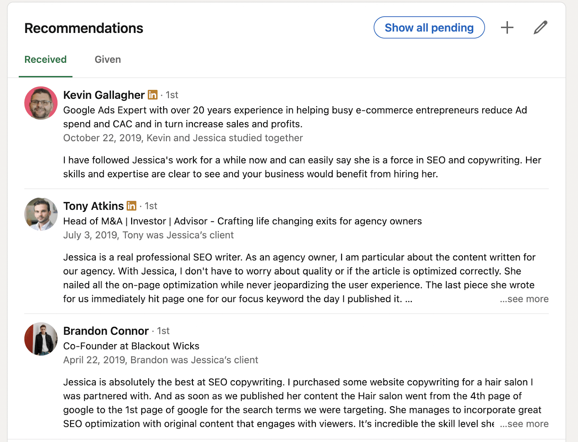Click Tony Atkins's headline text
This screenshot has width=578, height=442.
[x=242, y=221]
